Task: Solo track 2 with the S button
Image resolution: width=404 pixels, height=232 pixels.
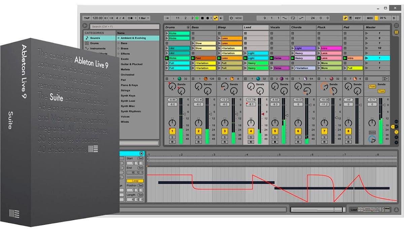Action: (x=198, y=137)
